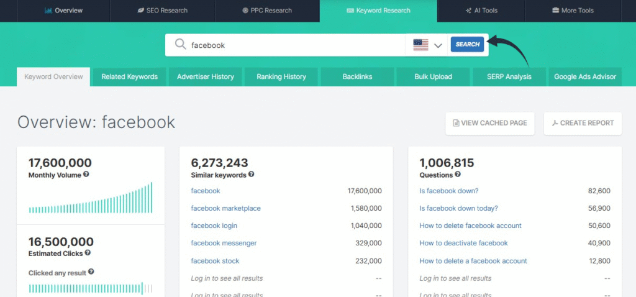Click the help icon beside Monthly Volume

(x=86, y=175)
